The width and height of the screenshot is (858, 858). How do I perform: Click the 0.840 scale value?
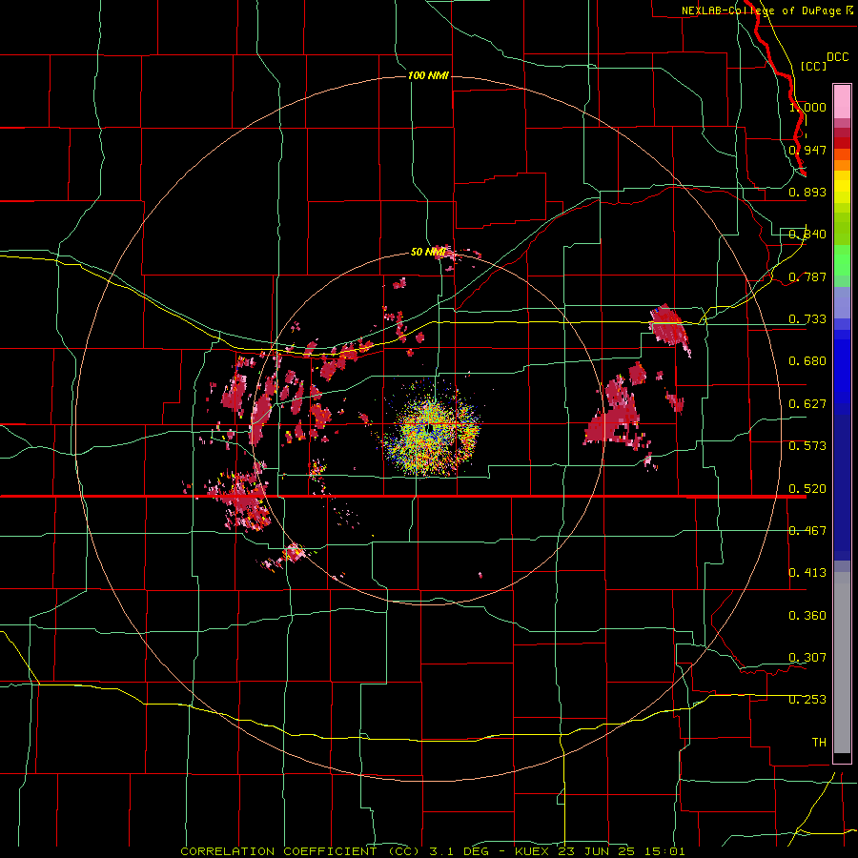point(807,235)
